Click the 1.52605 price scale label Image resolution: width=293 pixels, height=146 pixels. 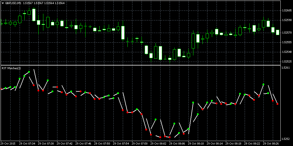287,11
